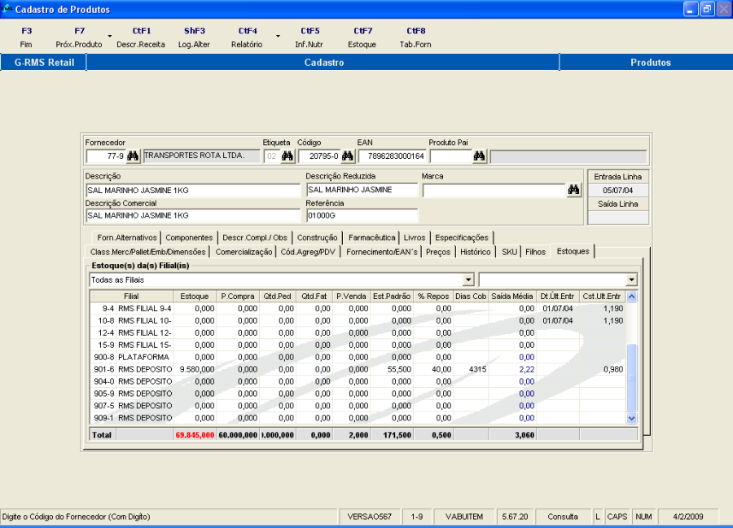Click binoculars lookup icon next to Código field
Viewport: 733px width, 528px height.
pos(348,156)
